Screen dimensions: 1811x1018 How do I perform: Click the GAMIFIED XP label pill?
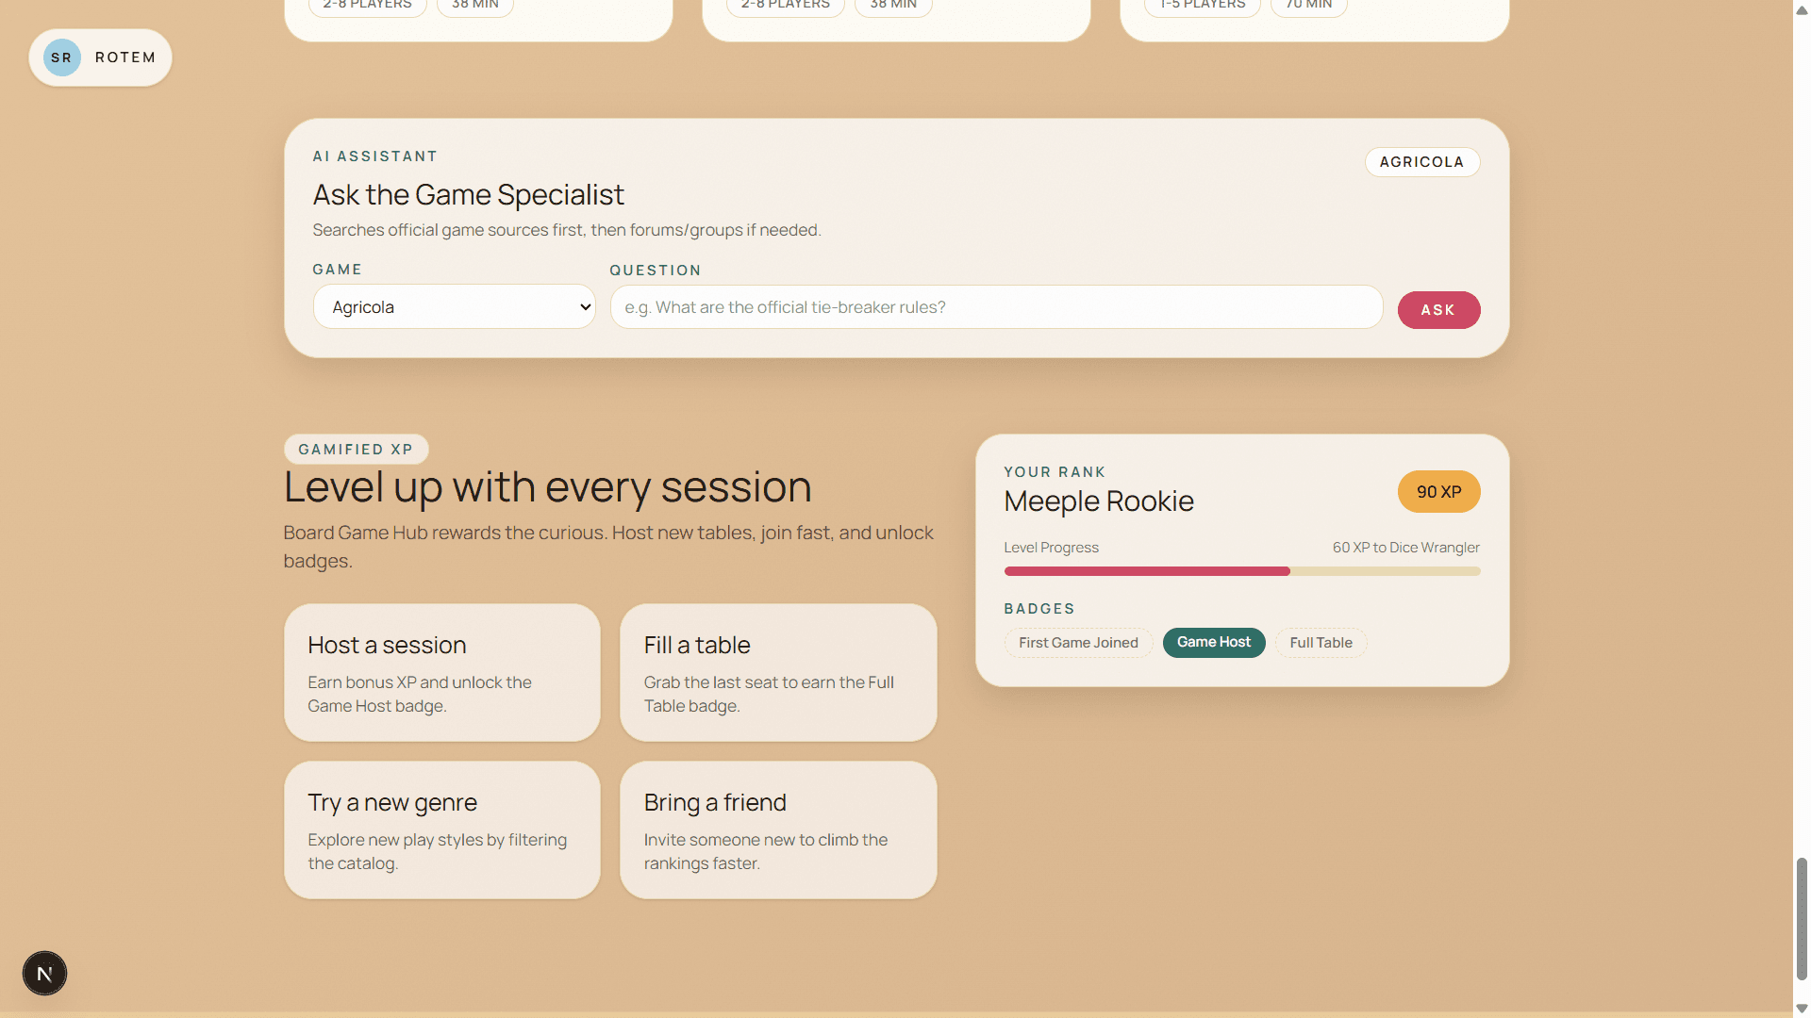click(x=356, y=449)
